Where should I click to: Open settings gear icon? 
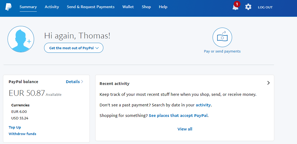pyautogui.click(x=248, y=7)
